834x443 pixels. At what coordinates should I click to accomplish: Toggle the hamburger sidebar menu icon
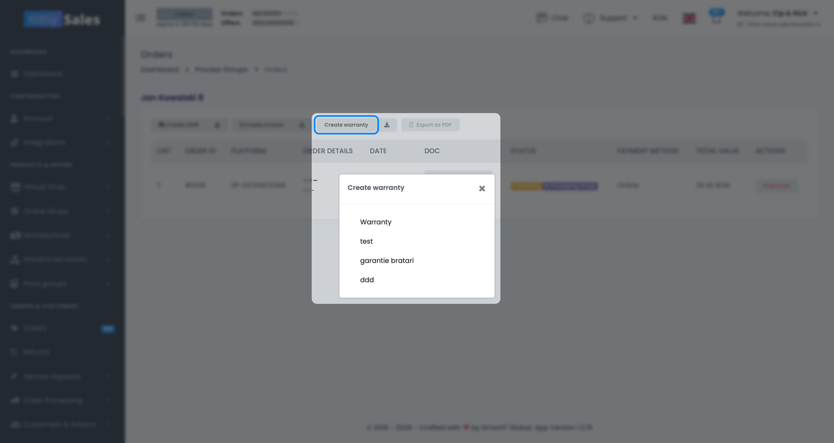click(x=141, y=18)
